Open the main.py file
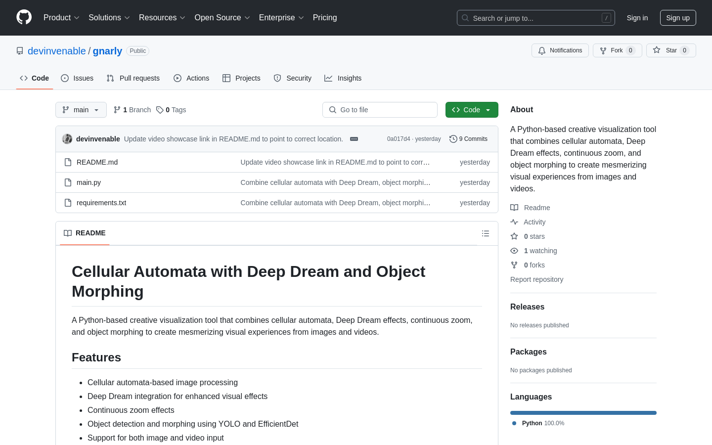Image resolution: width=712 pixels, height=445 pixels. (x=89, y=182)
